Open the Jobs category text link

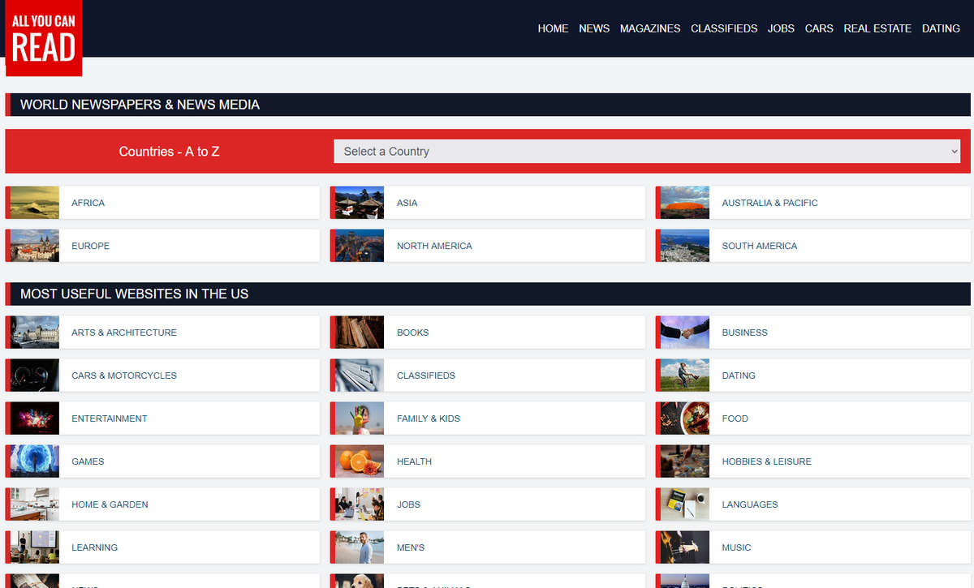tap(408, 504)
